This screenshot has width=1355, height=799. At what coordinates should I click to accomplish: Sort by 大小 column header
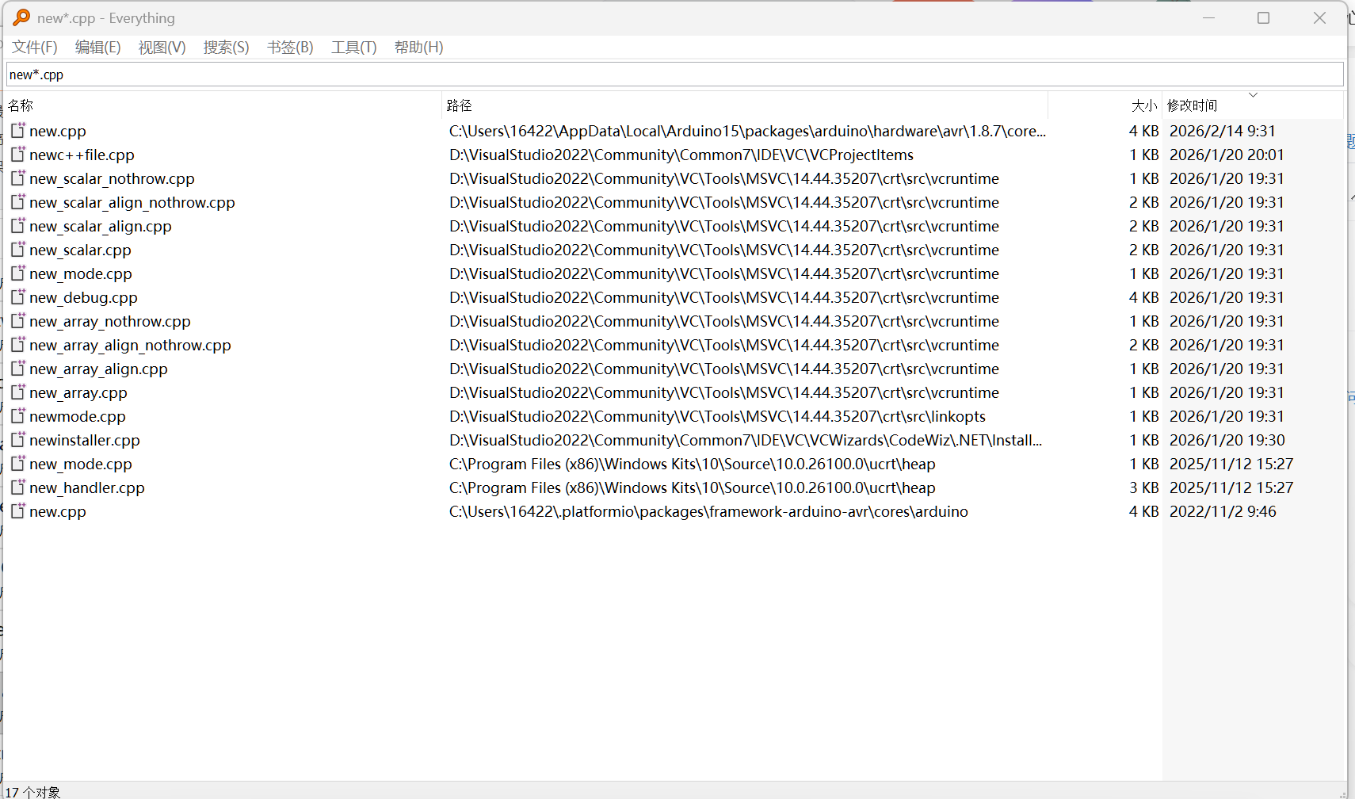click(1105, 105)
